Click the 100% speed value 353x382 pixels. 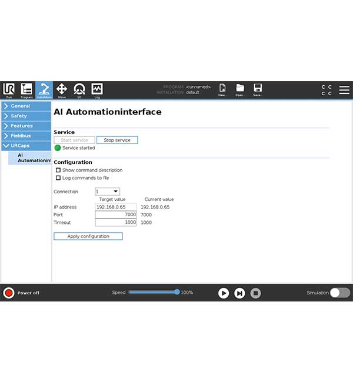point(187,293)
